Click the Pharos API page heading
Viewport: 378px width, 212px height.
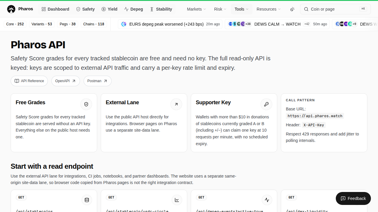point(38,45)
